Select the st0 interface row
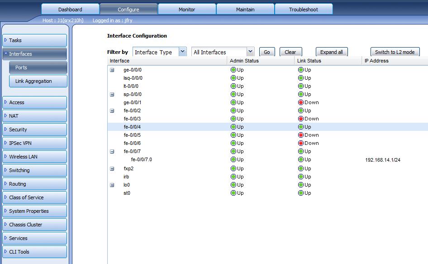Screen dimensions: 428x264 pyautogui.click(x=267, y=193)
